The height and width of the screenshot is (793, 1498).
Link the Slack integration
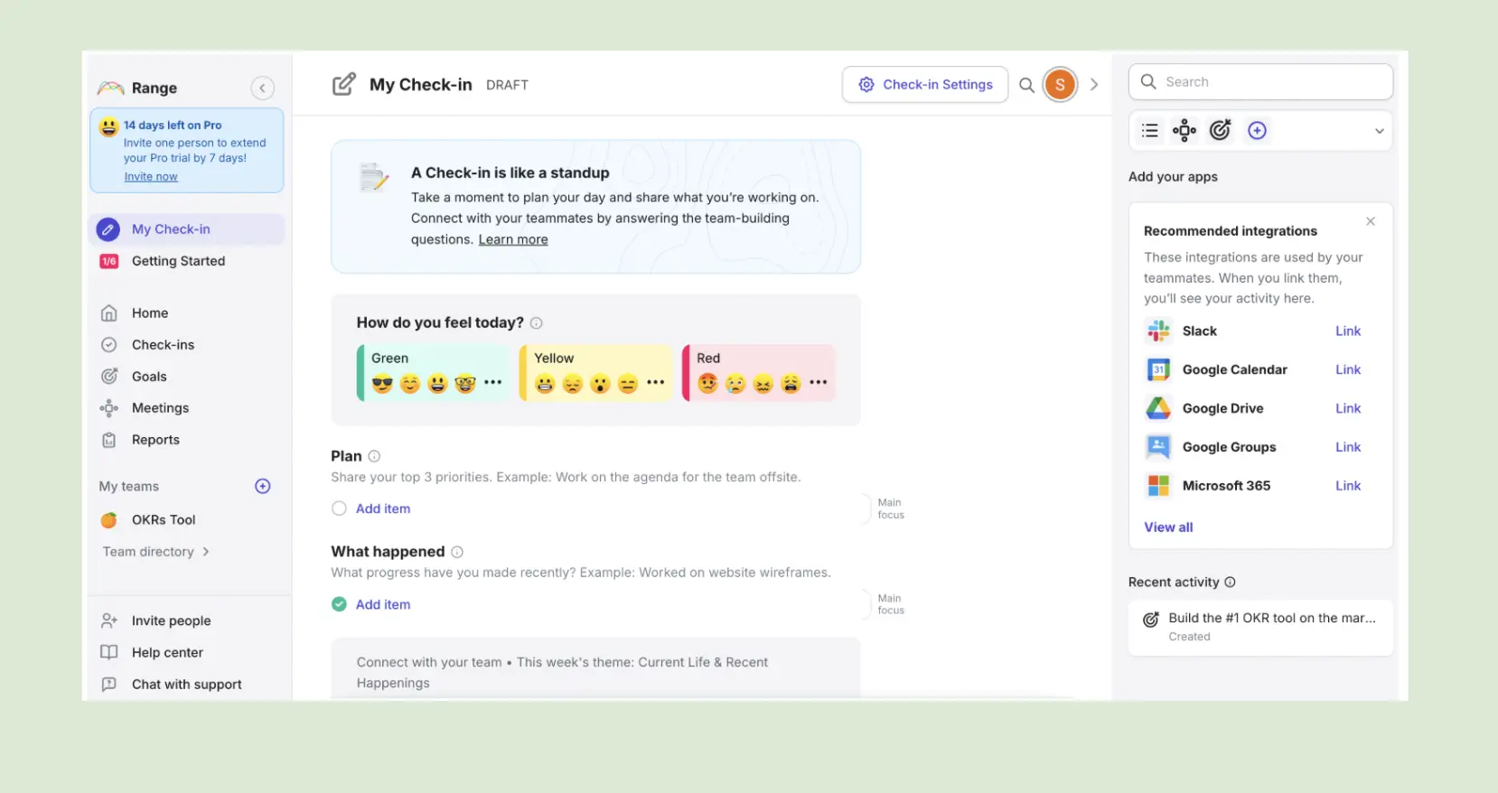tap(1348, 331)
